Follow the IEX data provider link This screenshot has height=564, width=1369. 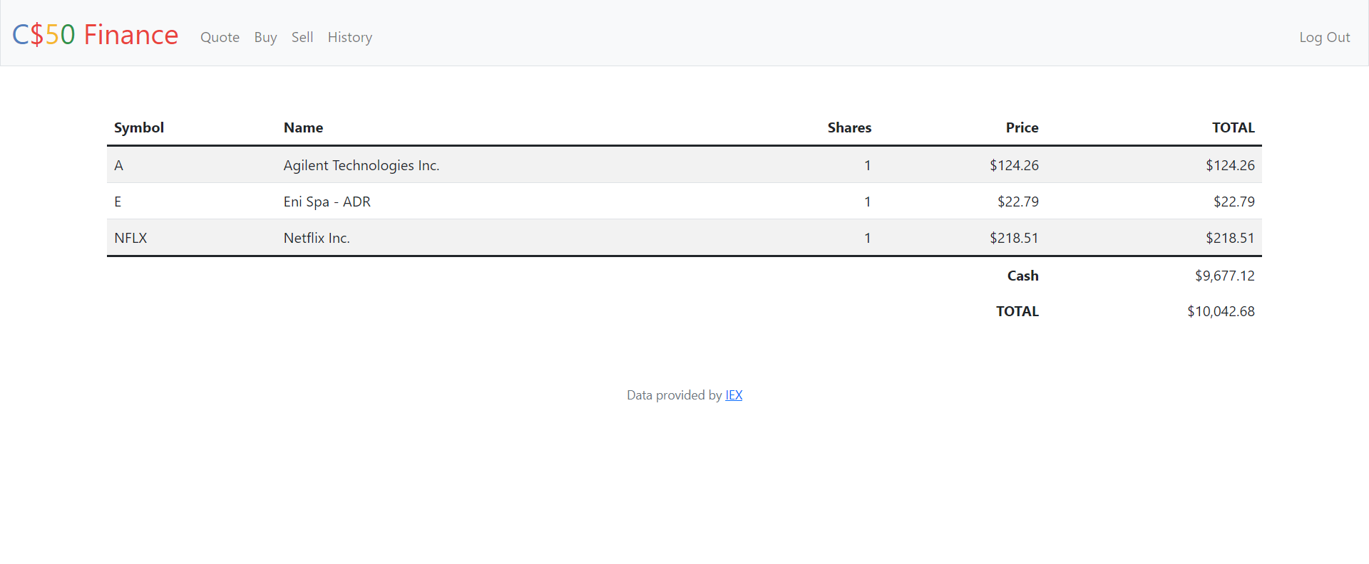coord(734,395)
